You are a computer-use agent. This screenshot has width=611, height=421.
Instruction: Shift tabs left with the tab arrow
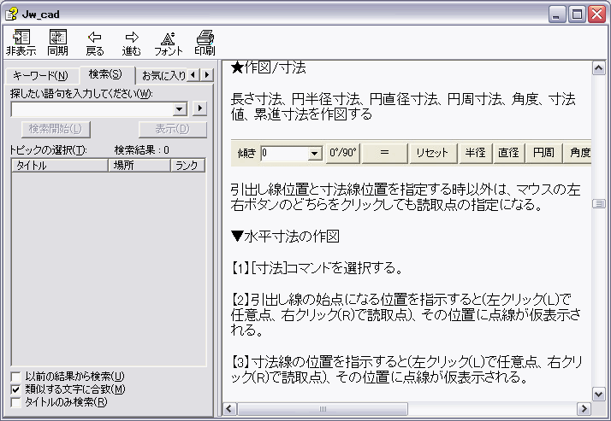[193, 74]
